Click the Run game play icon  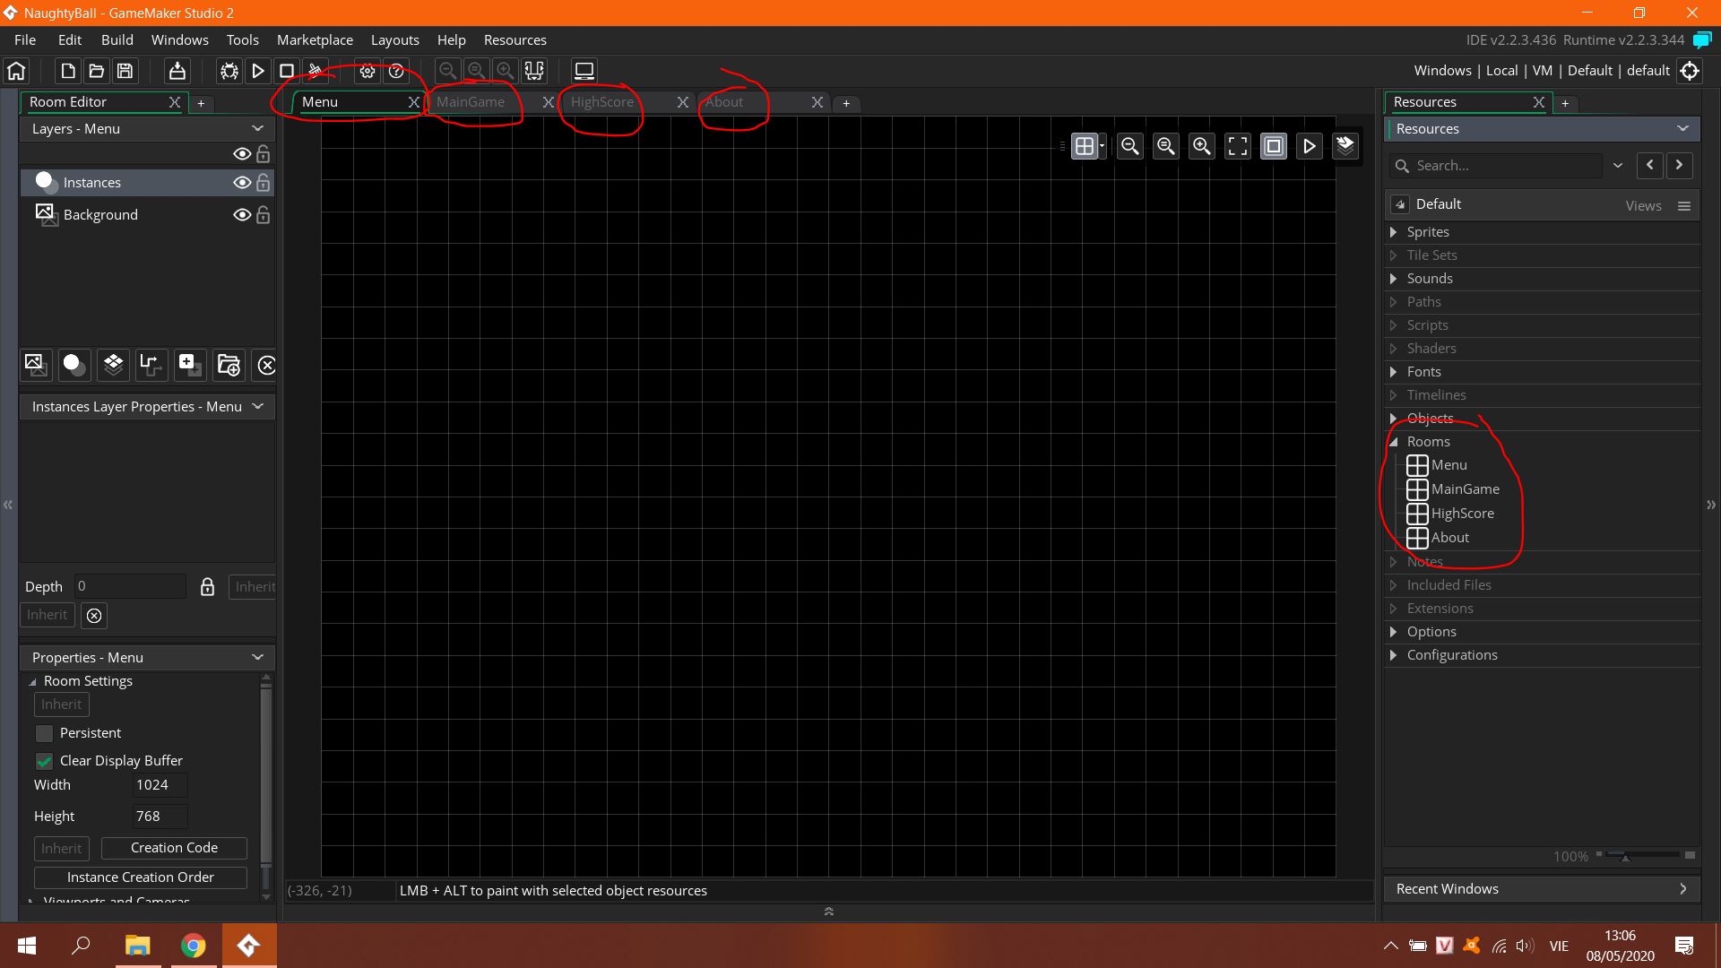[257, 71]
